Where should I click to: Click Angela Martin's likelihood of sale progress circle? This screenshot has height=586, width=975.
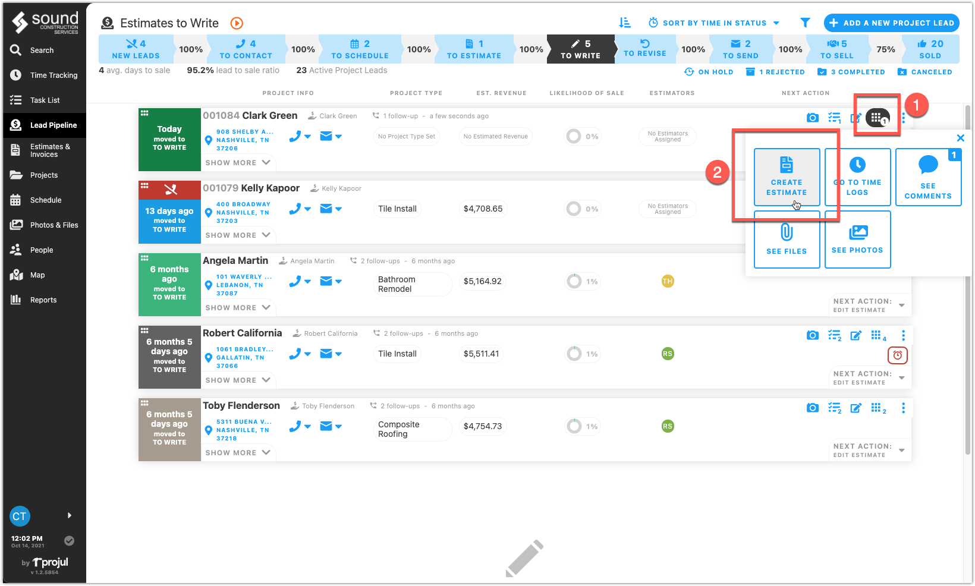pos(574,281)
